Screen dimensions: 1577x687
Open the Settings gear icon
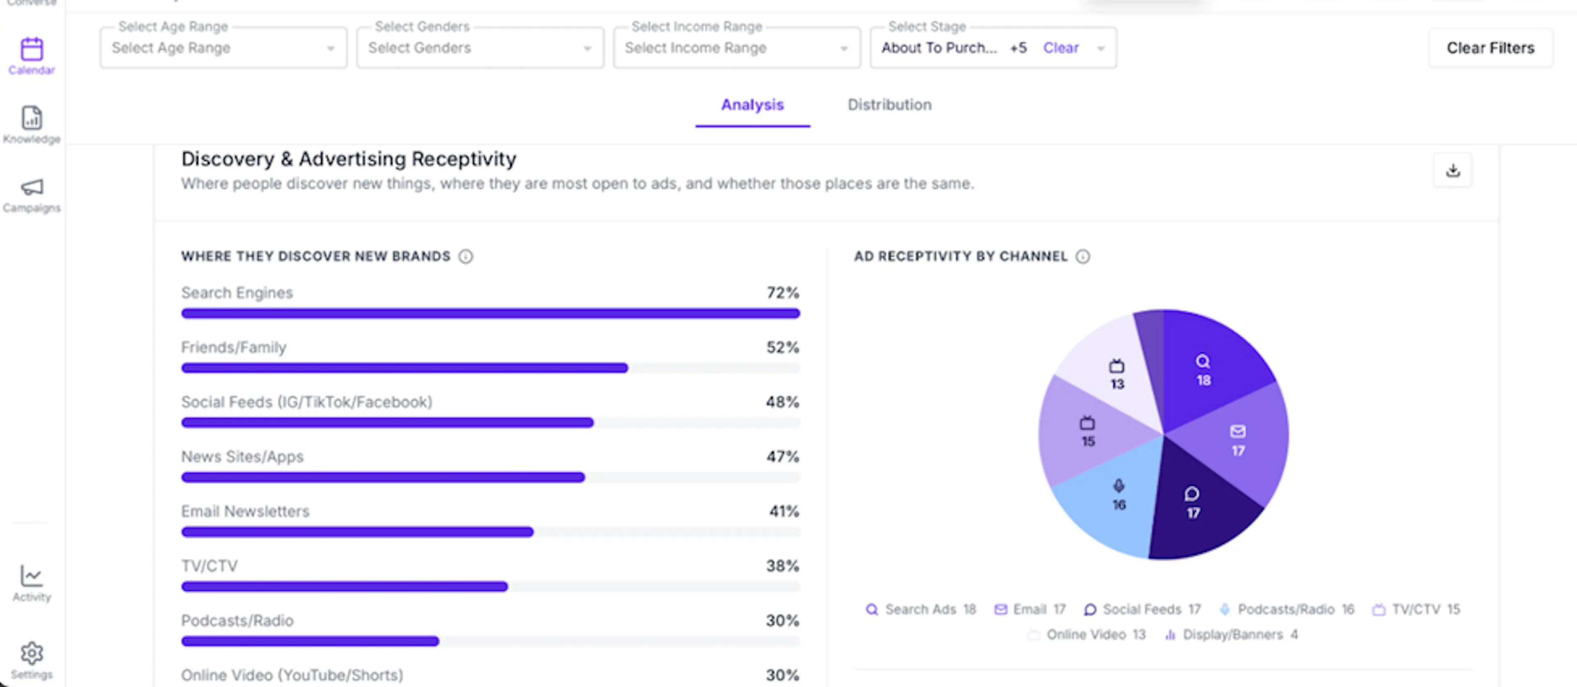tap(32, 653)
